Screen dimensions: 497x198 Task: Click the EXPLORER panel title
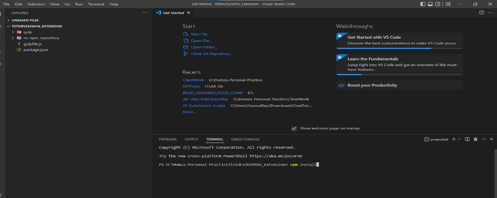coord(20,13)
